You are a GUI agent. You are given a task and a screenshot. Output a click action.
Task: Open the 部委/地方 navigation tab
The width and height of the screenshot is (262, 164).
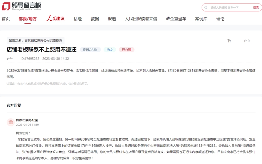(27, 19)
